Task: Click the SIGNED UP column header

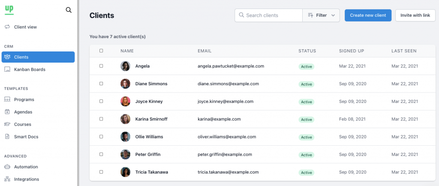Action: (352, 51)
